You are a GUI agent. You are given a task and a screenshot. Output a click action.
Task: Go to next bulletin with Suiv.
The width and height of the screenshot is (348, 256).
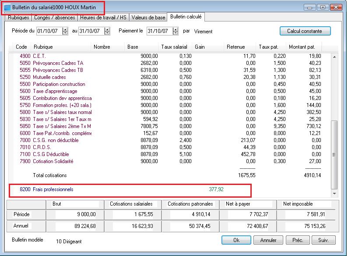[323, 240]
